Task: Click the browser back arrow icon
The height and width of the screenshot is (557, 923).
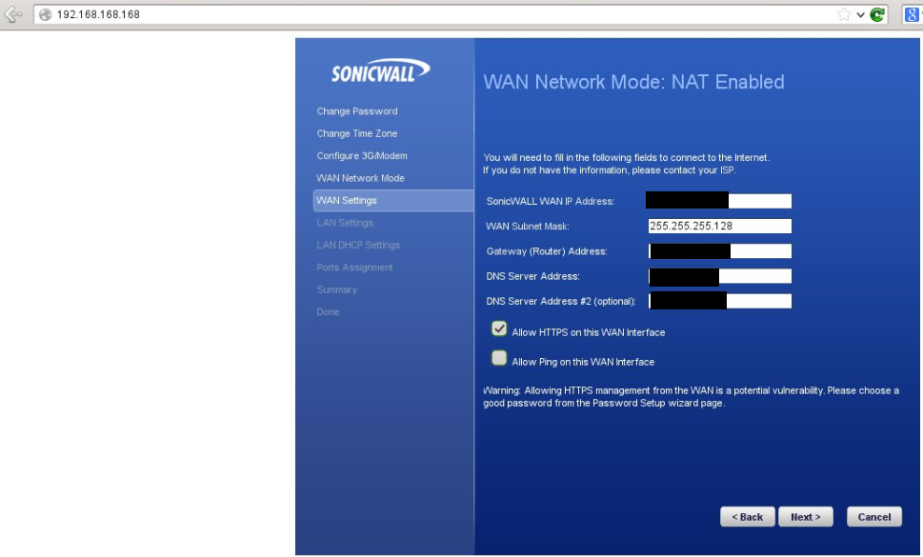Action: [x=13, y=14]
